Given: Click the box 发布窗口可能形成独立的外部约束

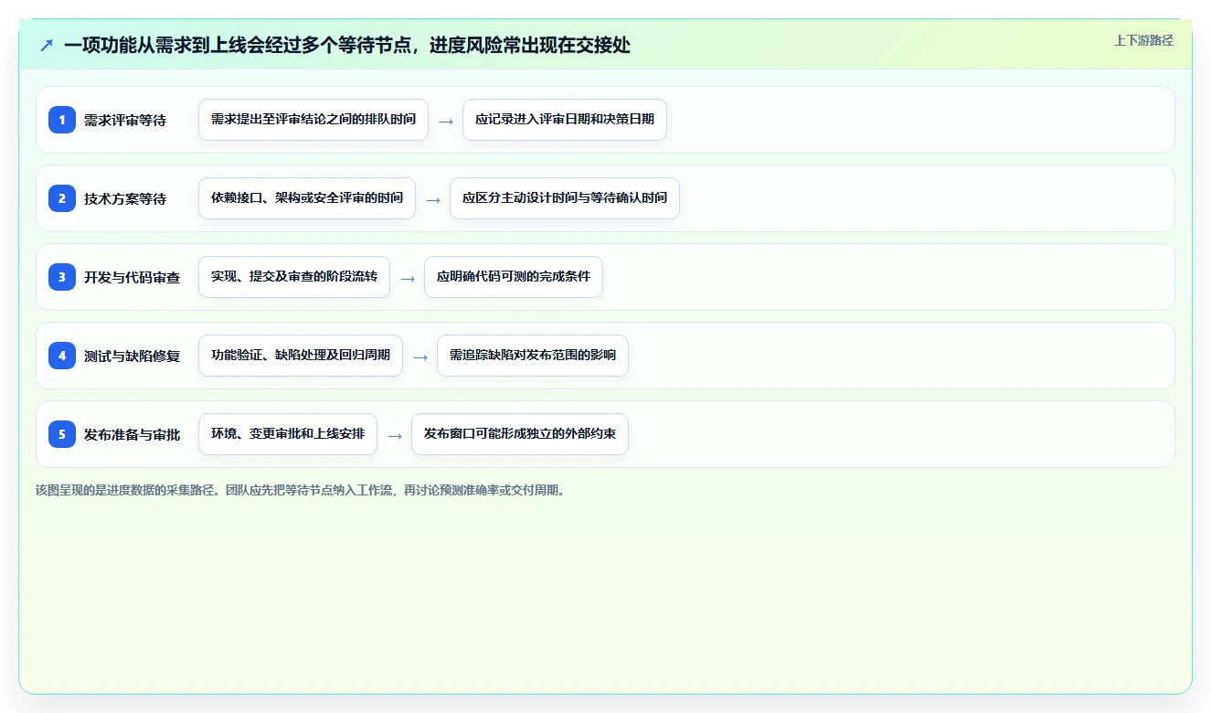Looking at the screenshot, I should click(520, 434).
